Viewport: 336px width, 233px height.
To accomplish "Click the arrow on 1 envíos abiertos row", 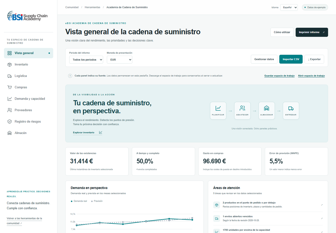I will coord(322,218).
